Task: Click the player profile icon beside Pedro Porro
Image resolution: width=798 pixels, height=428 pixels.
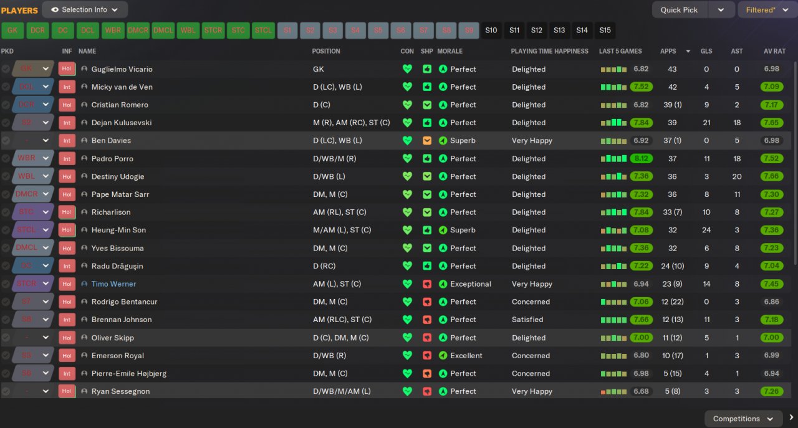Action: point(84,159)
